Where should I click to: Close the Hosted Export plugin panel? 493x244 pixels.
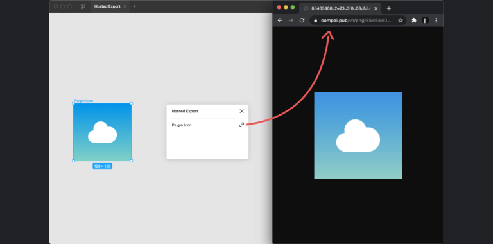coord(241,111)
